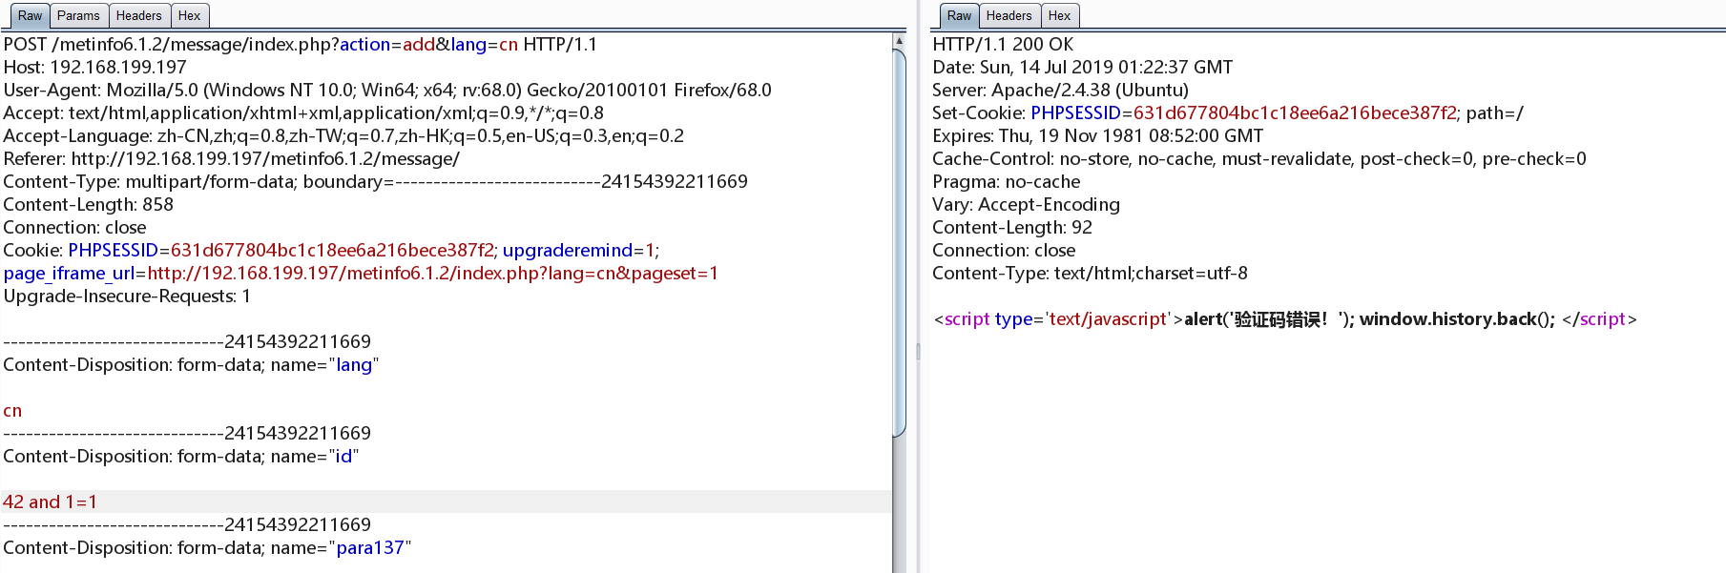Click the multipart/form-data Content-Type header
The image size is (1726, 573).
pyautogui.click(x=376, y=182)
